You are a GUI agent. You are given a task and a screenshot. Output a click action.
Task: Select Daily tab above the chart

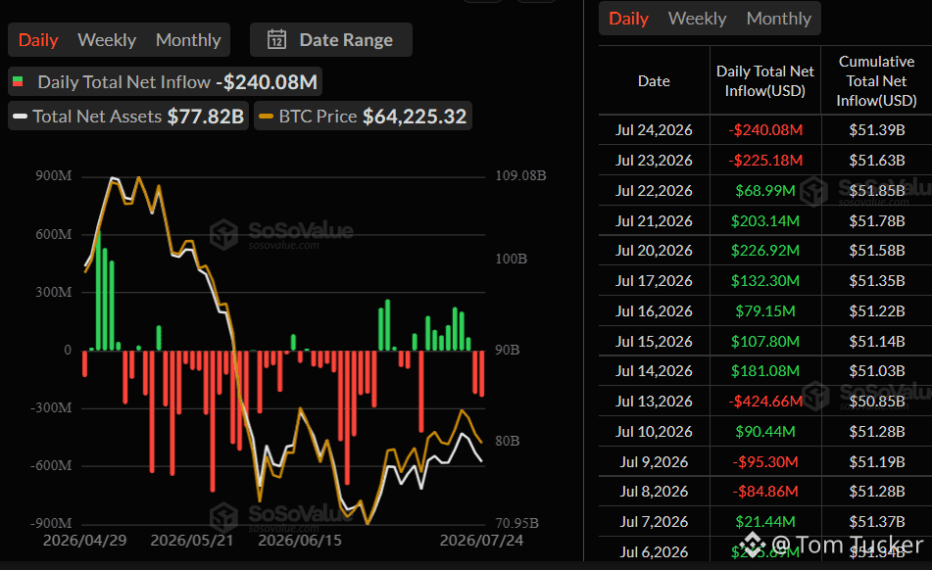tap(38, 40)
